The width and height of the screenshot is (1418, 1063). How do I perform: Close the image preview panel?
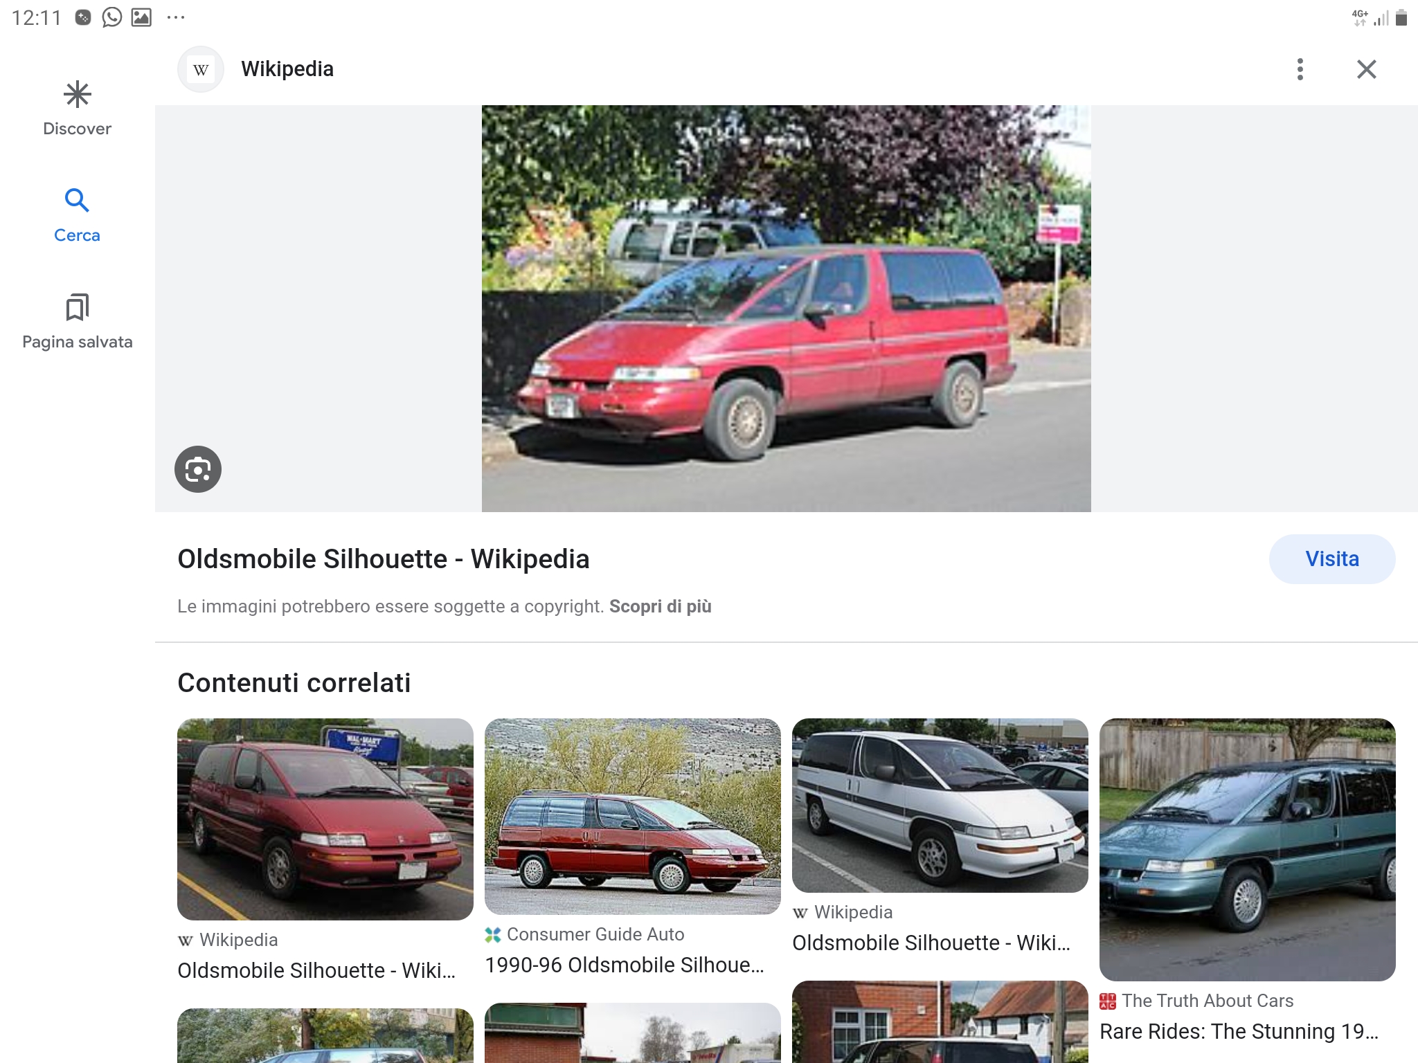pos(1366,69)
